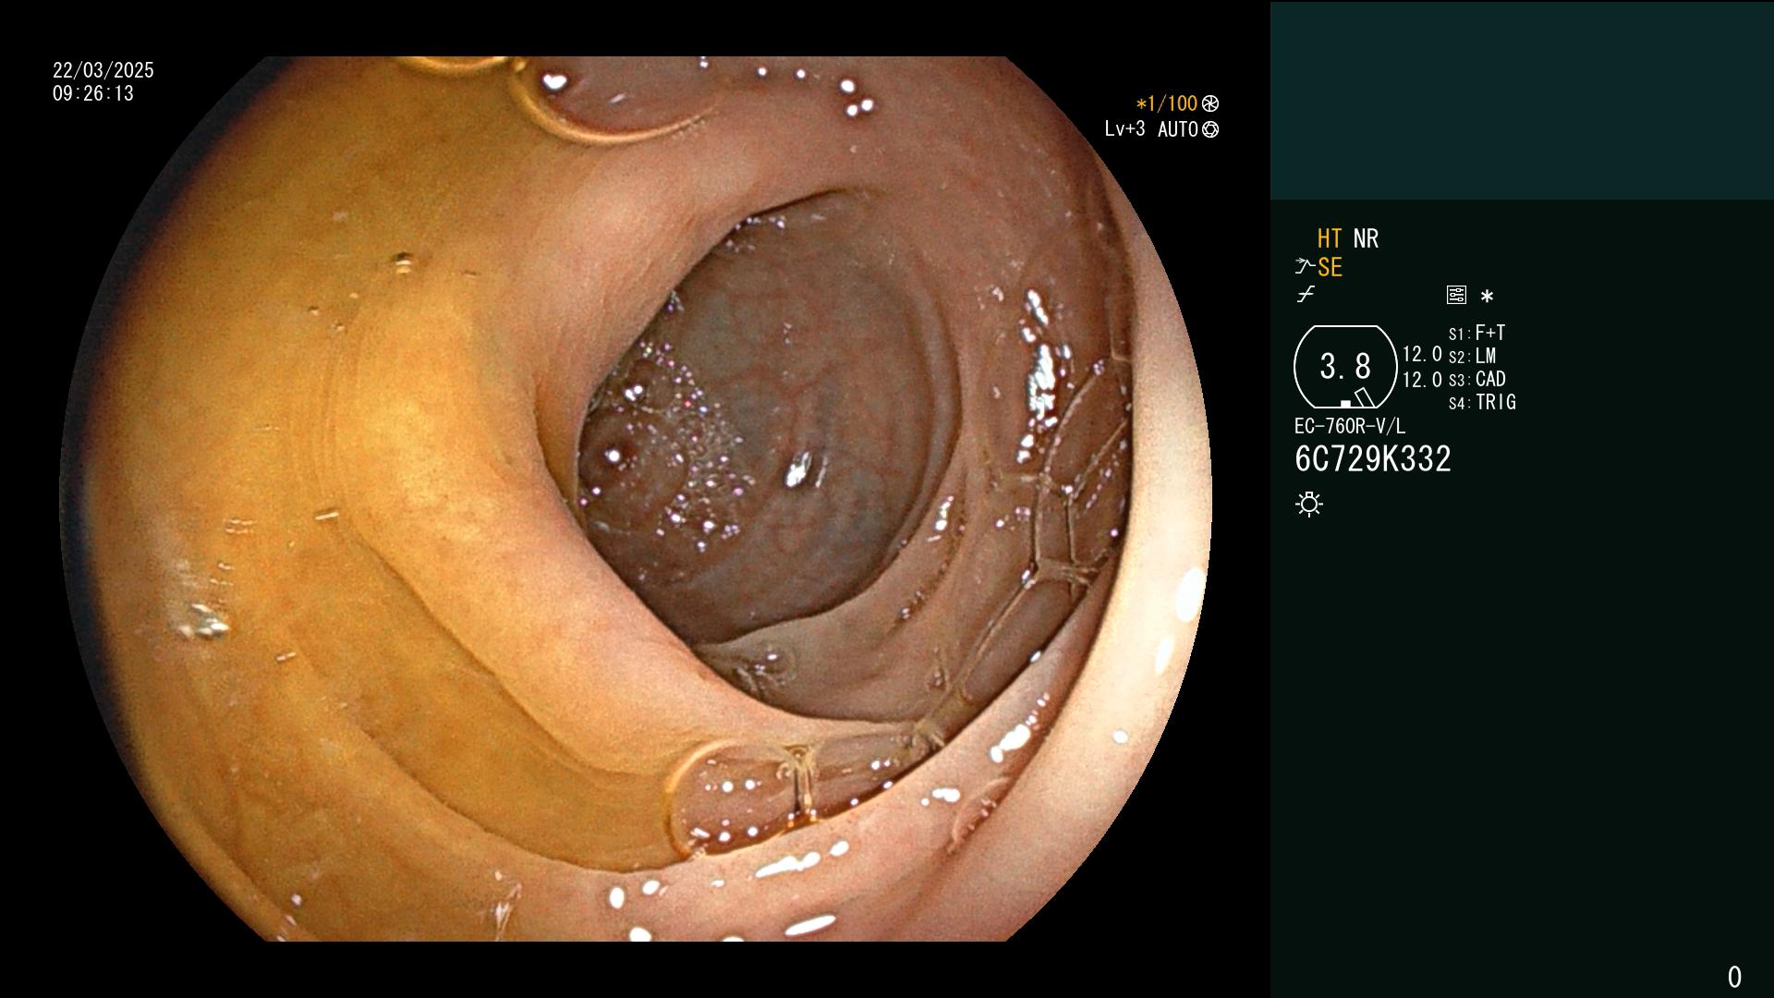This screenshot has width=1774, height=998.
Task: Select the S4: TRIG switch assignment
Action: click(1482, 402)
